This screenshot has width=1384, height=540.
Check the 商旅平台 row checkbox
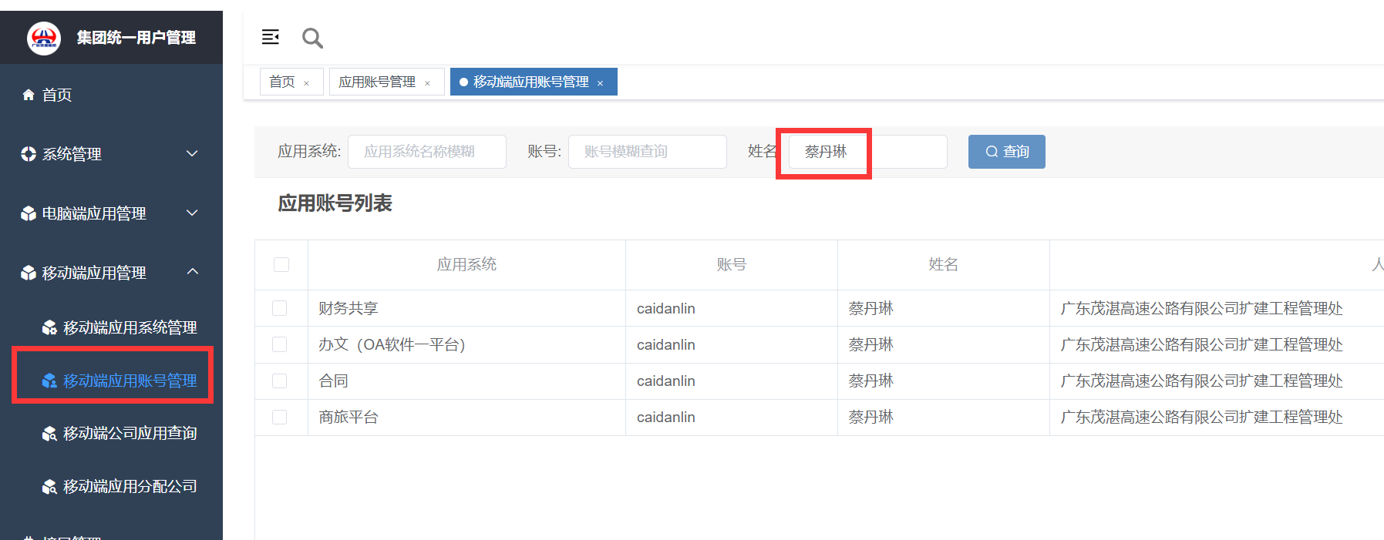pyautogui.click(x=280, y=417)
